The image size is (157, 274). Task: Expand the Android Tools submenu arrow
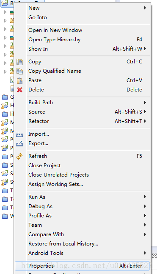tap(145, 253)
